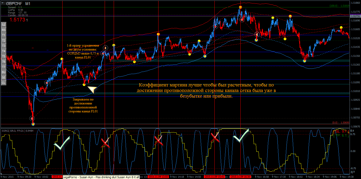
Task: Click the SSRC( SR:3, FP:21 ) indicator label
Action: (17, 130)
